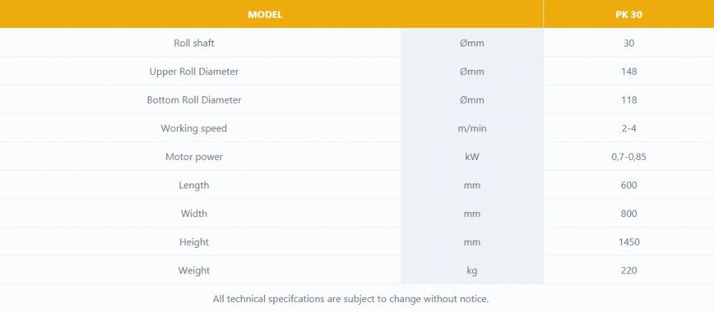Select the kW unit cell

click(472, 156)
